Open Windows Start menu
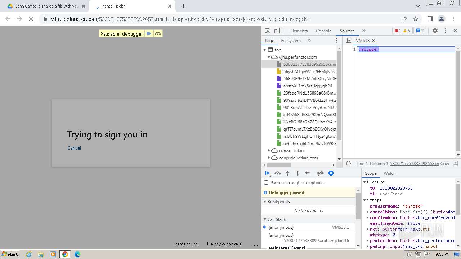This screenshot has height=259, width=461. pyautogui.click(x=10, y=254)
